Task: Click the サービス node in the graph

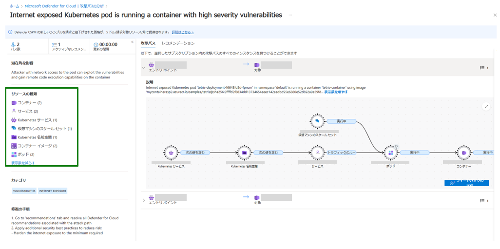Action: click(317, 153)
